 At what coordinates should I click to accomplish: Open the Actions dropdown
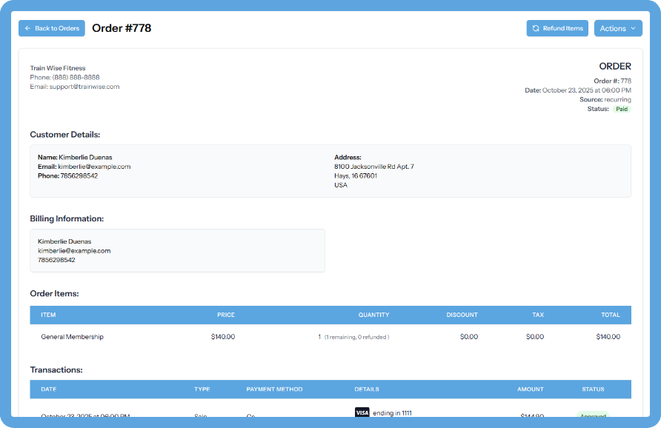coord(617,28)
